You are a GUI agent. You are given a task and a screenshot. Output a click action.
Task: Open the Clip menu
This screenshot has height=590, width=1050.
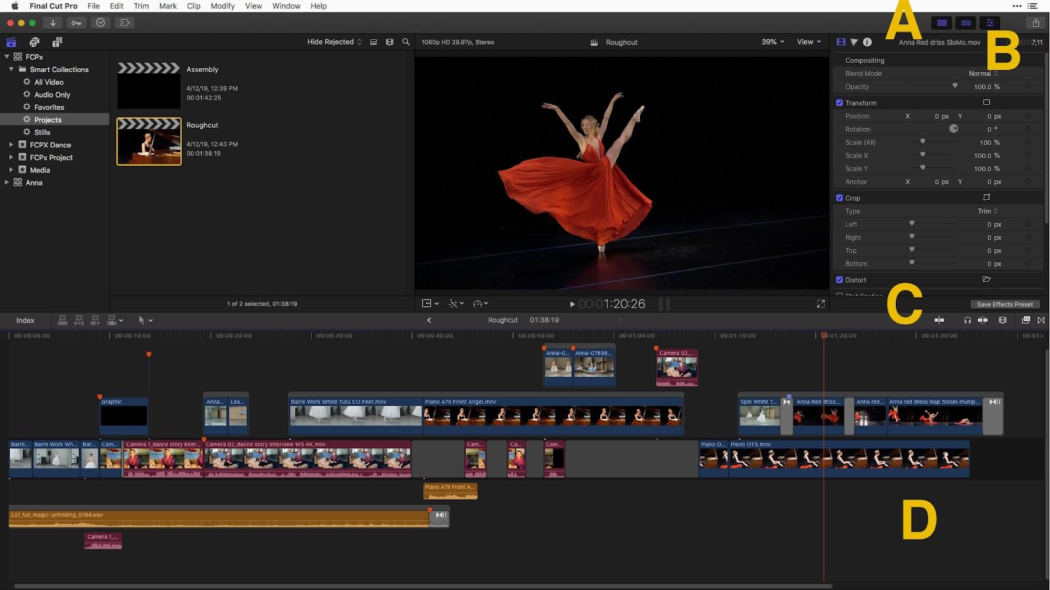pyautogui.click(x=194, y=6)
